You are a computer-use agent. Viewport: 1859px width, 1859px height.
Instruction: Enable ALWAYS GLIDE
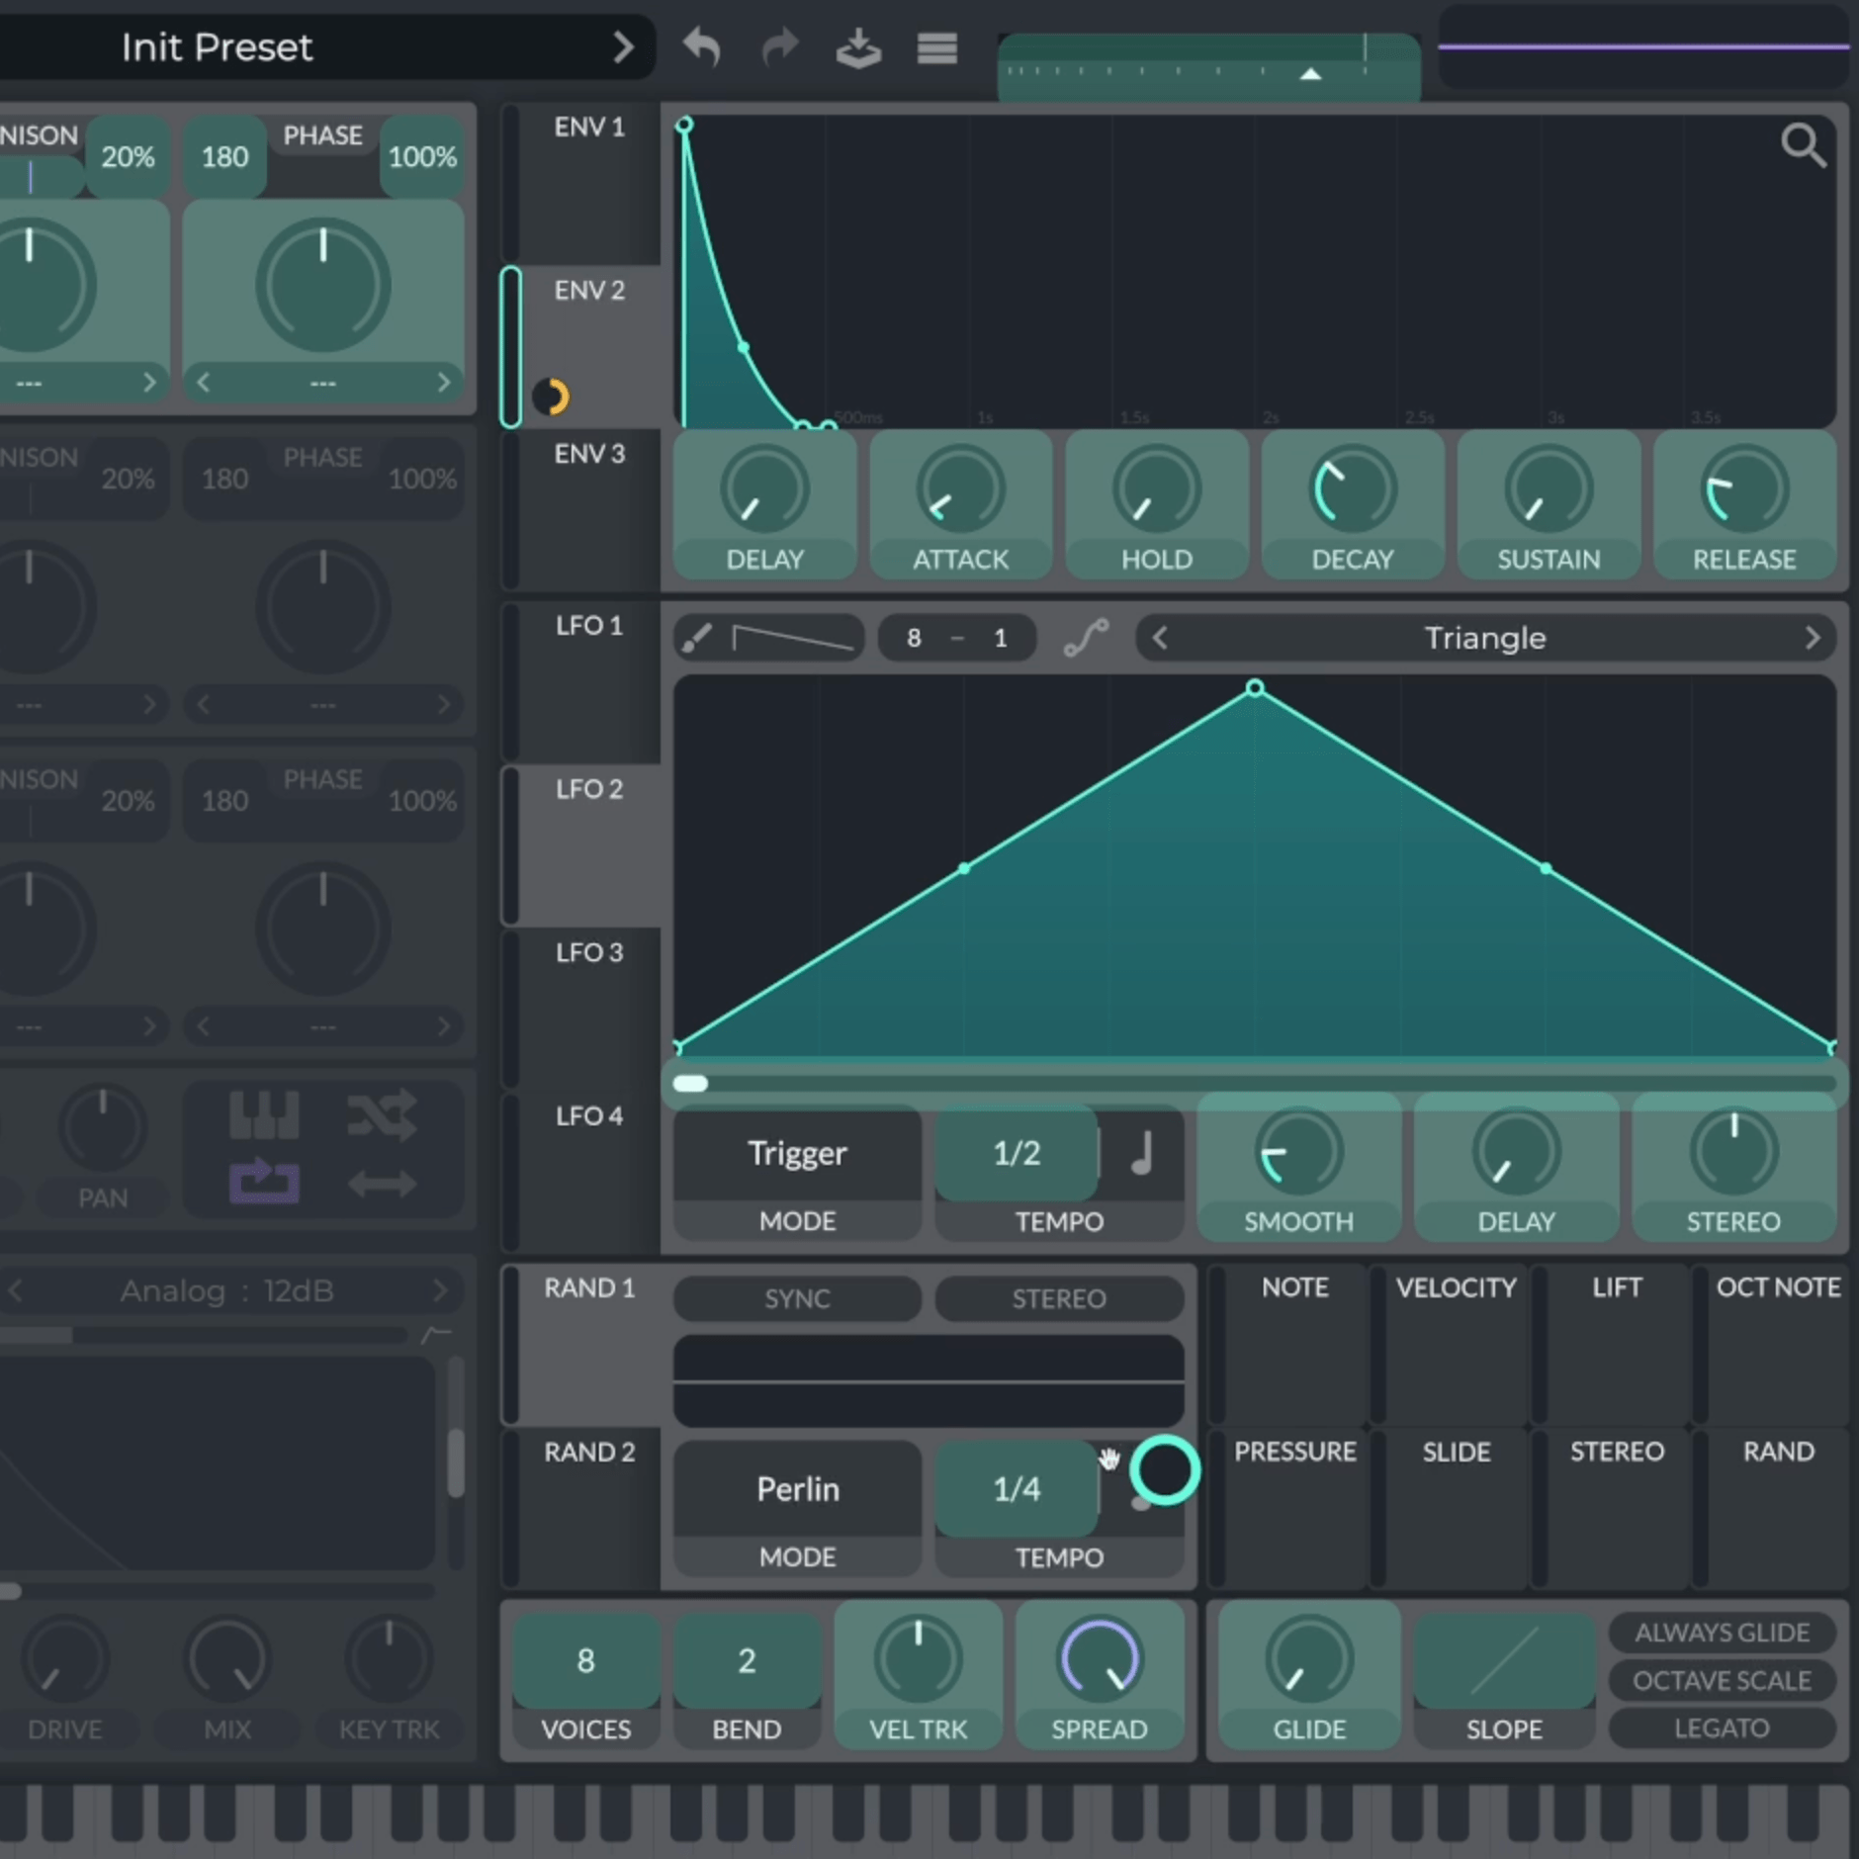pyautogui.click(x=1722, y=1633)
